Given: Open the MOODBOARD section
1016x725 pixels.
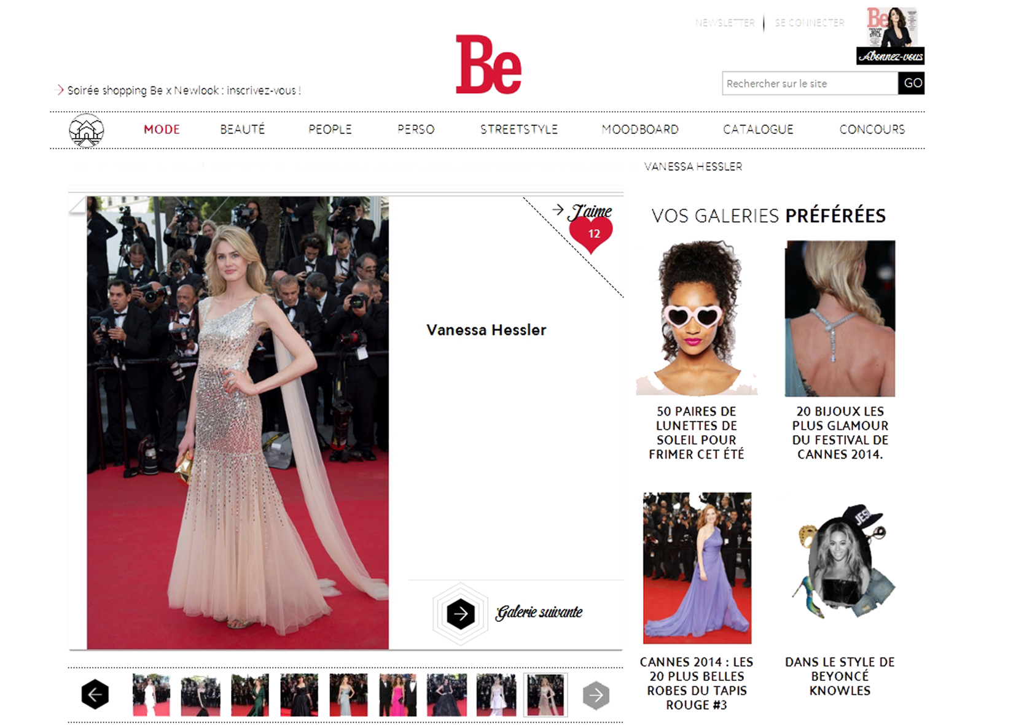Looking at the screenshot, I should point(640,130).
